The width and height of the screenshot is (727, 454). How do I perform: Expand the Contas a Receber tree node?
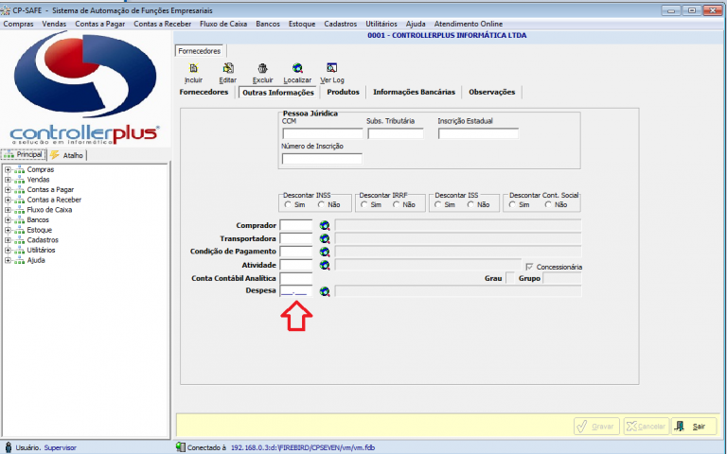click(x=8, y=201)
